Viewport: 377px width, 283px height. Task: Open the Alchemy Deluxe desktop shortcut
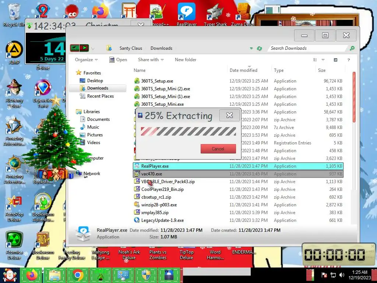[14, 93]
